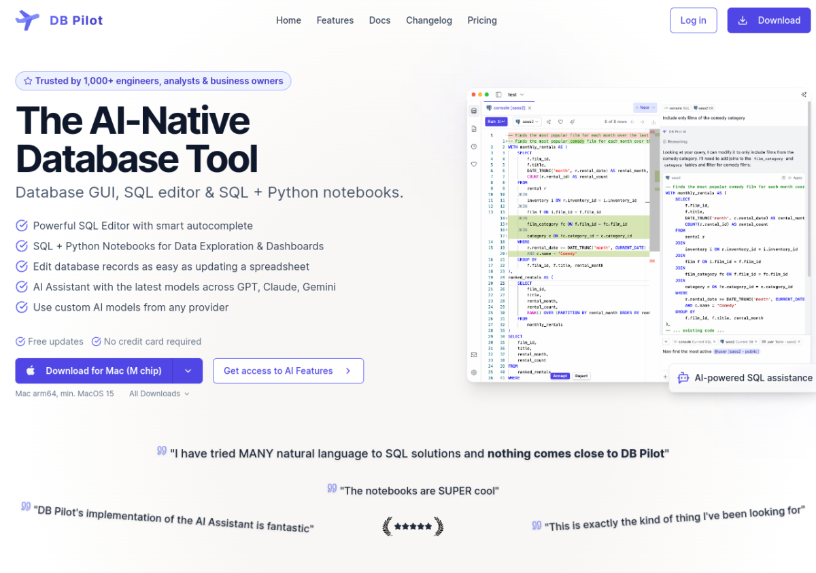816x573 pixels.
Task: Open the Pricing nav item
Action: (x=482, y=20)
